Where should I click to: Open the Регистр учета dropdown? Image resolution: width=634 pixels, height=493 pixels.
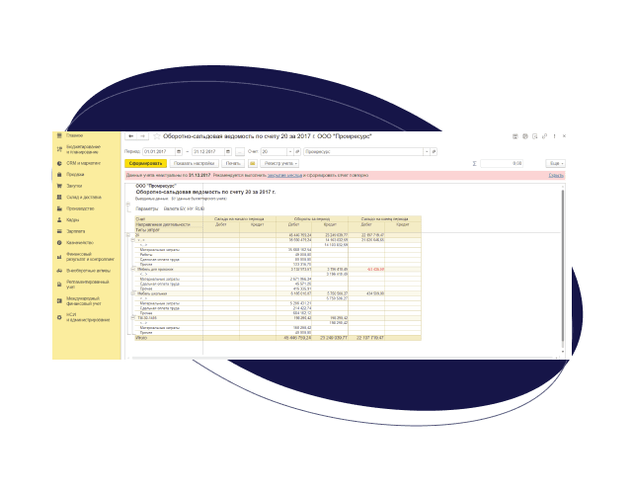click(281, 162)
